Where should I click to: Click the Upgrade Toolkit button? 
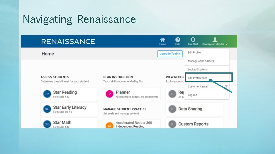[170, 54]
